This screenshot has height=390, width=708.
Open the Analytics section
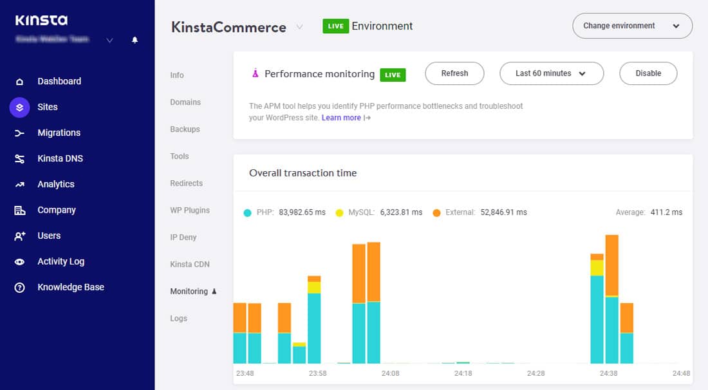pyautogui.click(x=55, y=183)
